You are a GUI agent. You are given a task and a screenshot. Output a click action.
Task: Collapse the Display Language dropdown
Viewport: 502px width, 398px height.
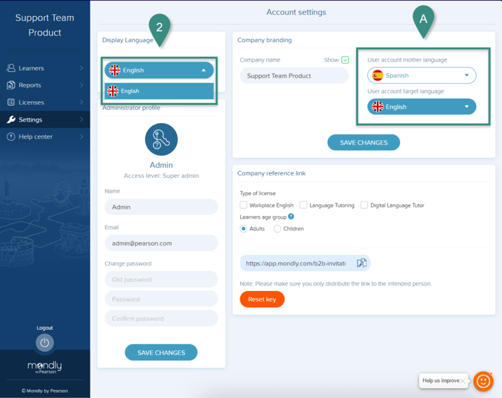[203, 70]
